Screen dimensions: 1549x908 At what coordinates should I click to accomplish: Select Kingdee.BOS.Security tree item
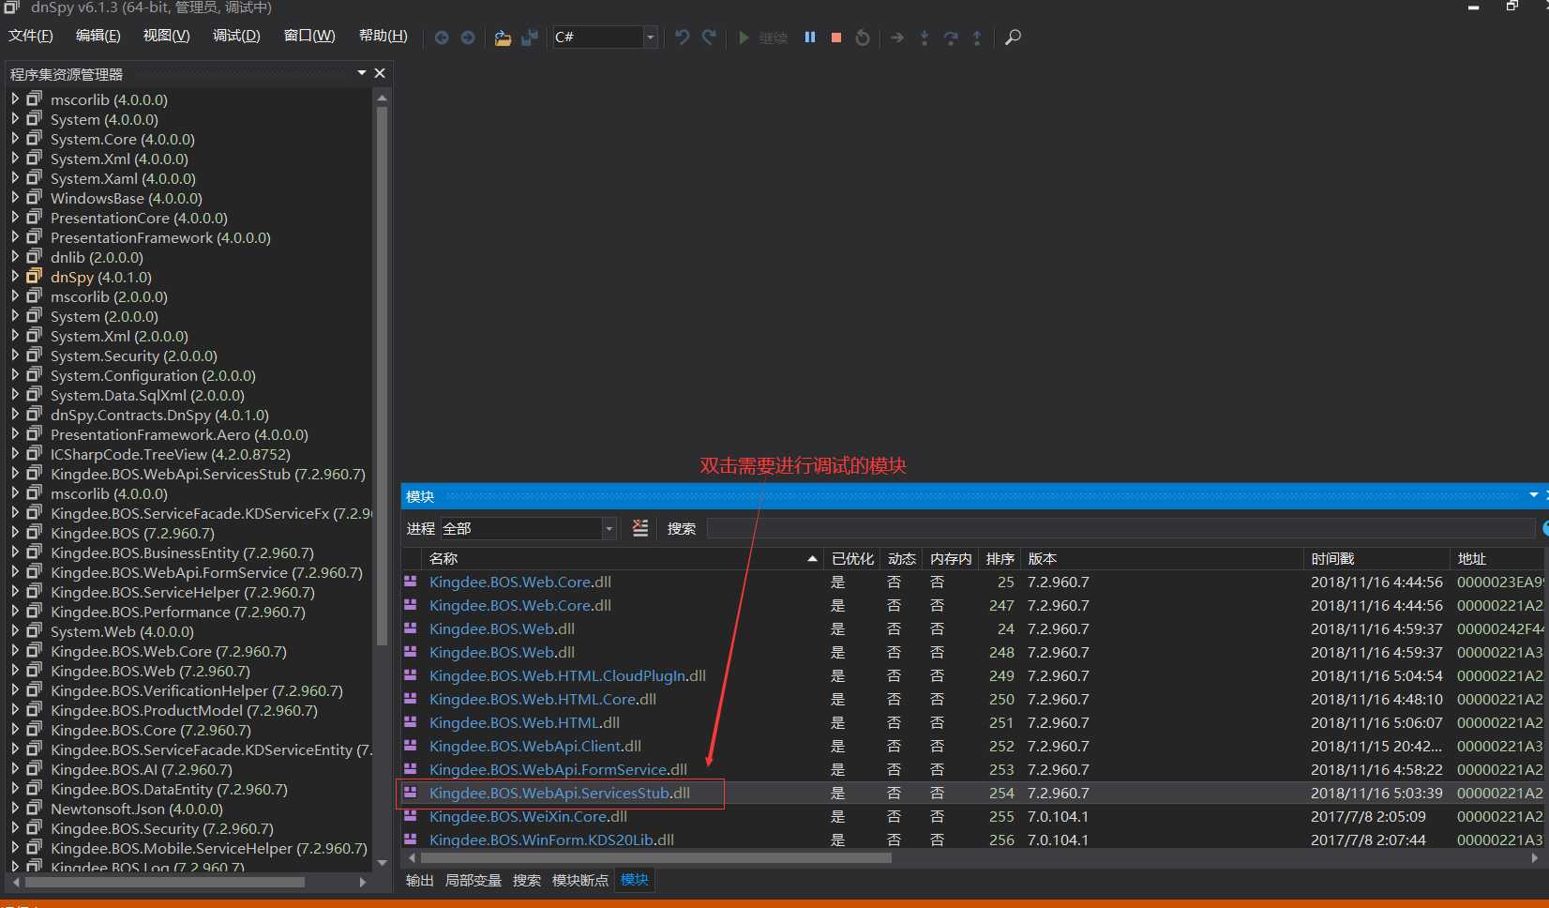162,828
